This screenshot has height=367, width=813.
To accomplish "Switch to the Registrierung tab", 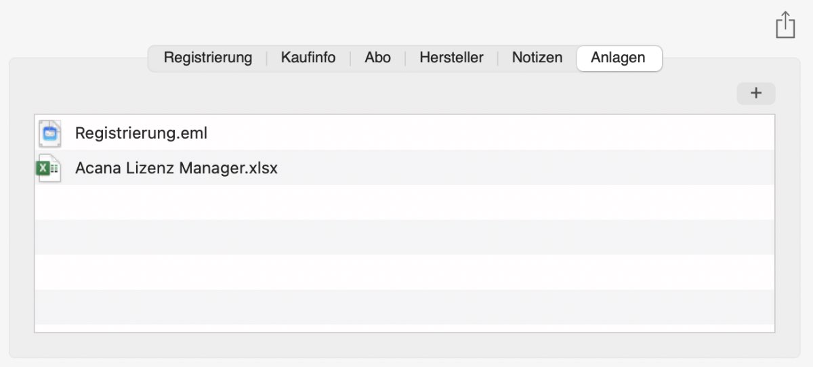I will coord(208,58).
